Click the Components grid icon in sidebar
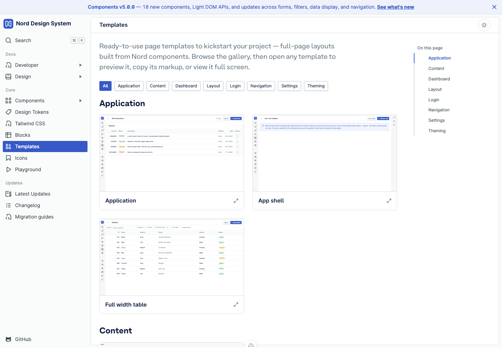Screen dimensions: 502x348 click(8, 101)
